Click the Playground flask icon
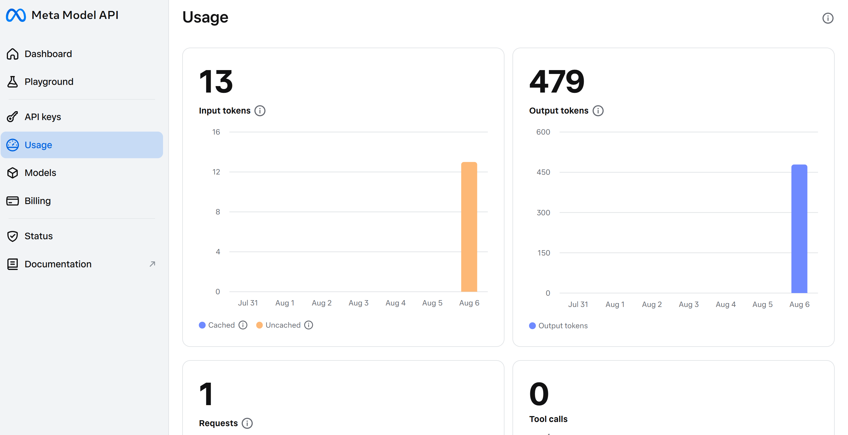 tap(12, 82)
